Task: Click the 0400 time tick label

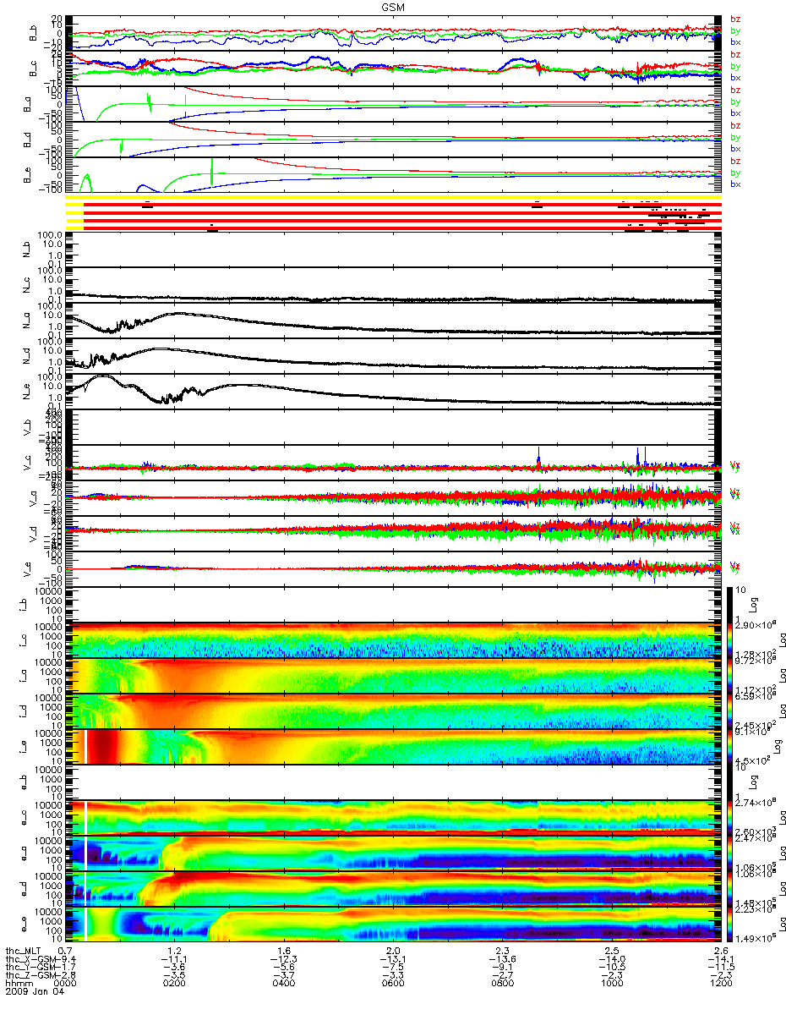Action: click(283, 985)
